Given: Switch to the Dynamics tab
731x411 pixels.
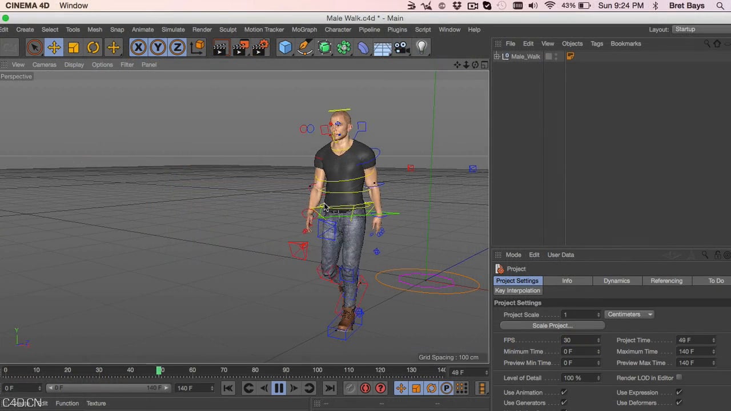Looking at the screenshot, I should point(616,280).
